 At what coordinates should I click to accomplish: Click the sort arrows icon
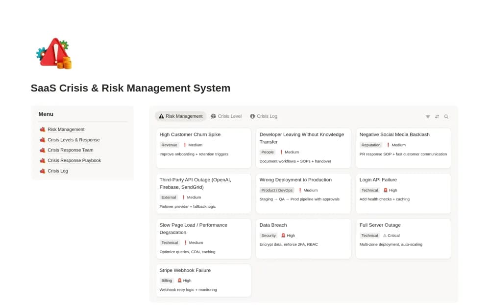[x=437, y=117]
